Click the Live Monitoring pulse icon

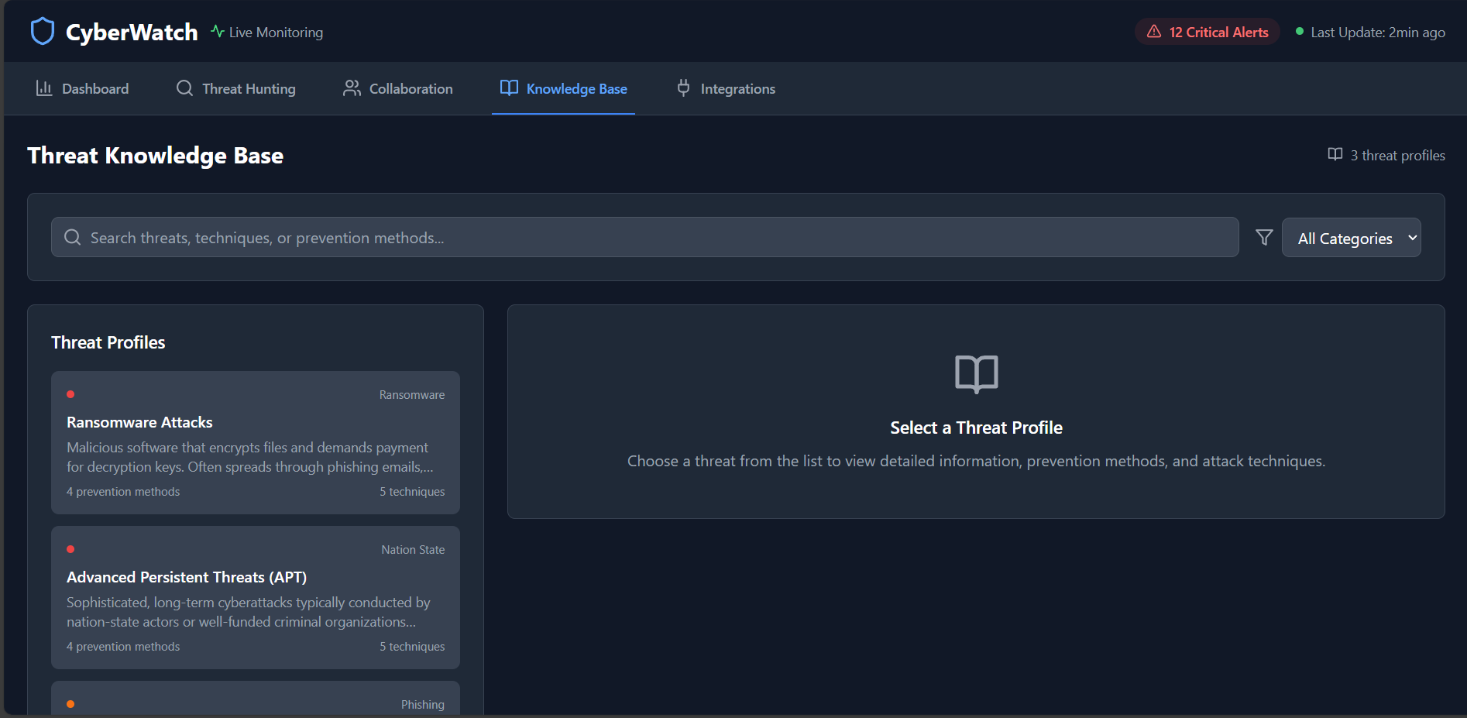click(218, 32)
